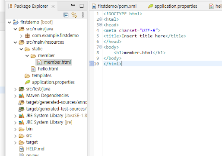
Task: Click the templates folder icon
Action: click(x=27, y=76)
